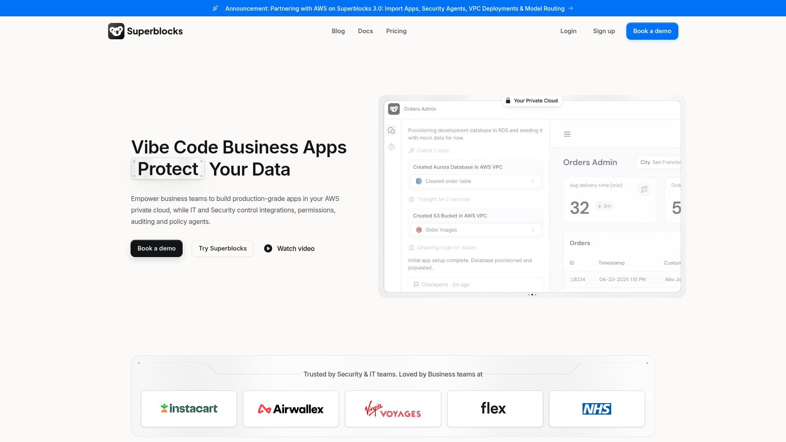Click the bug icon next to Checking code for issues
The width and height of the screenshot is (786, 442).
[x=411, y=248]
